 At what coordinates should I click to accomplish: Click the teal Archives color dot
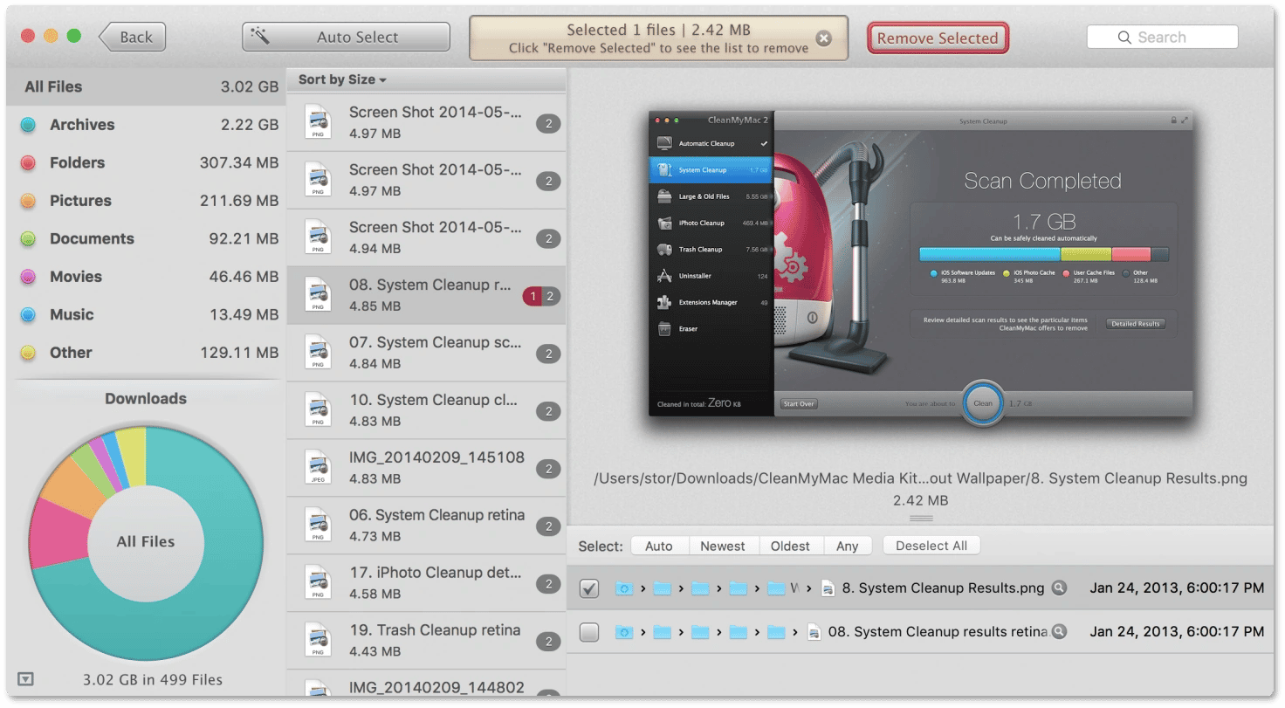click(x=28, y=125)
